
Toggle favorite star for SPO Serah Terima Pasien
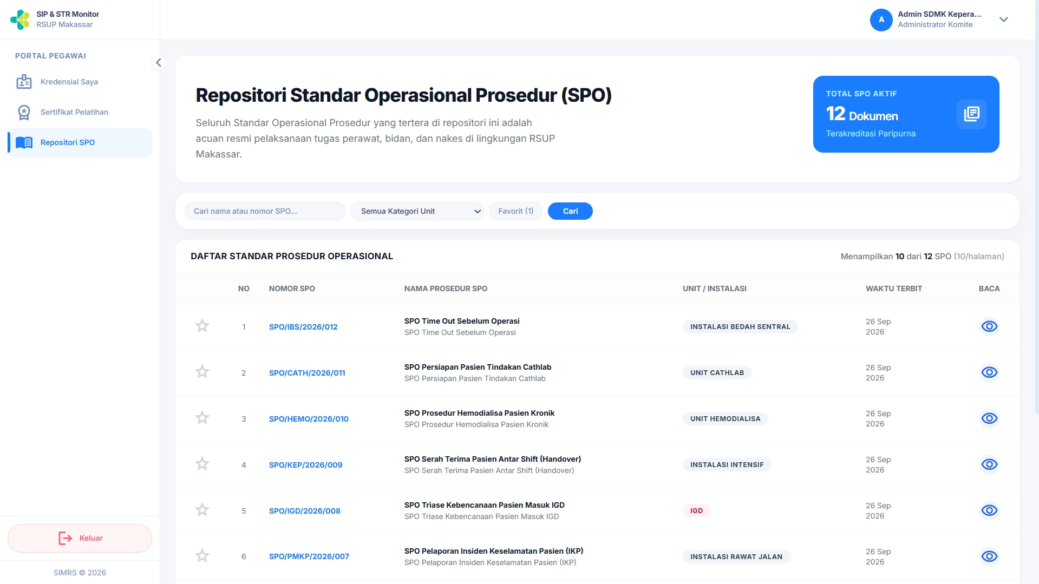pos(202,464)
